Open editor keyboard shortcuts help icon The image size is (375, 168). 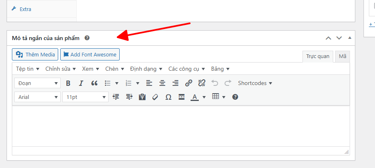click(x=235, y=97)
